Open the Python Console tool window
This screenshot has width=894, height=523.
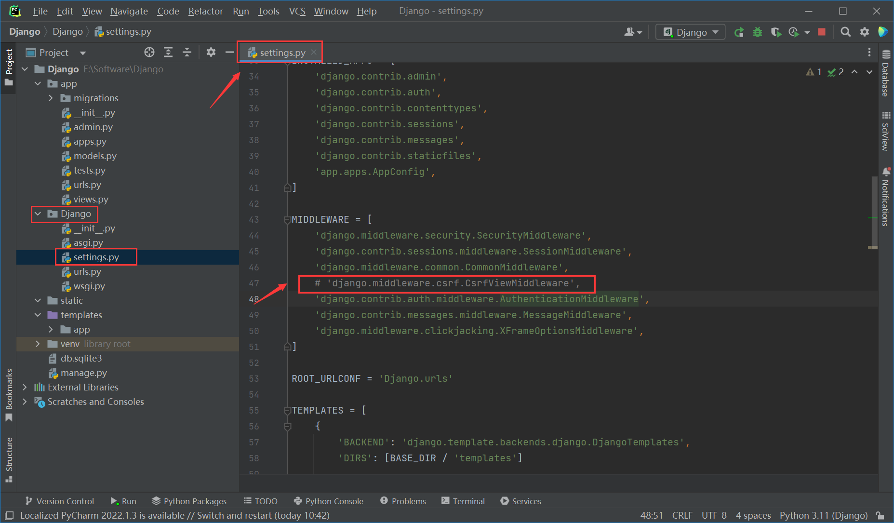pos(329,501)
